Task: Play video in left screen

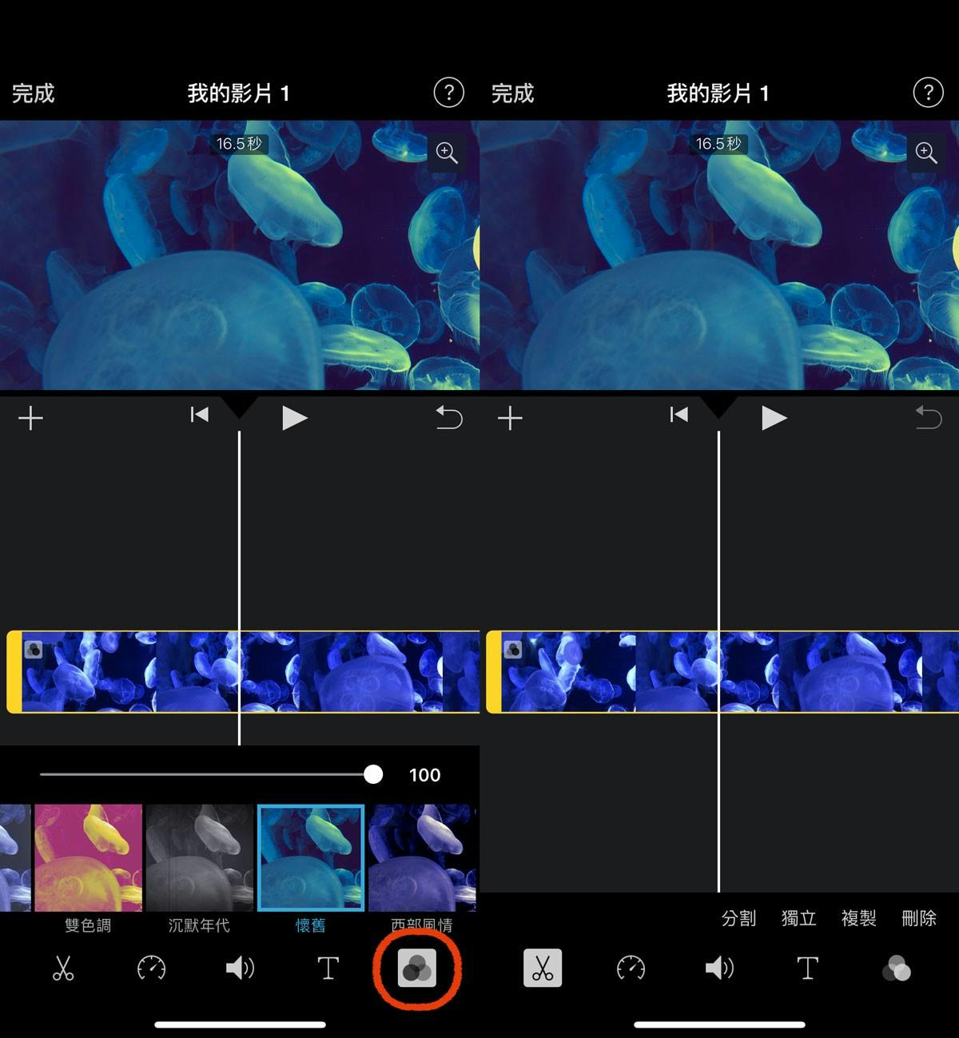Action: click(295, 418)
